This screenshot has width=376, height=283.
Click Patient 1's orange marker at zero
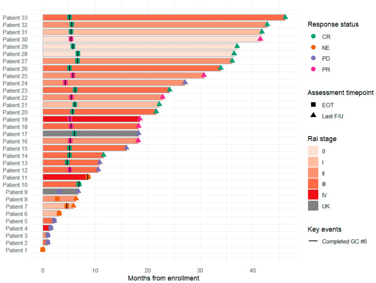click(x=43, y=249)
